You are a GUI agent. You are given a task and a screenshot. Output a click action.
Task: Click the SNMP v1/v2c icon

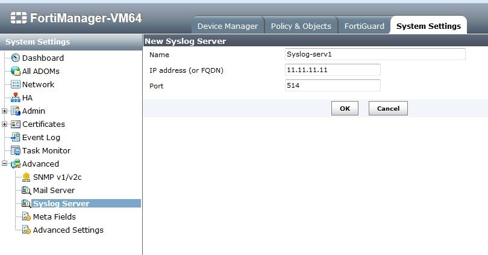point(27,177)
